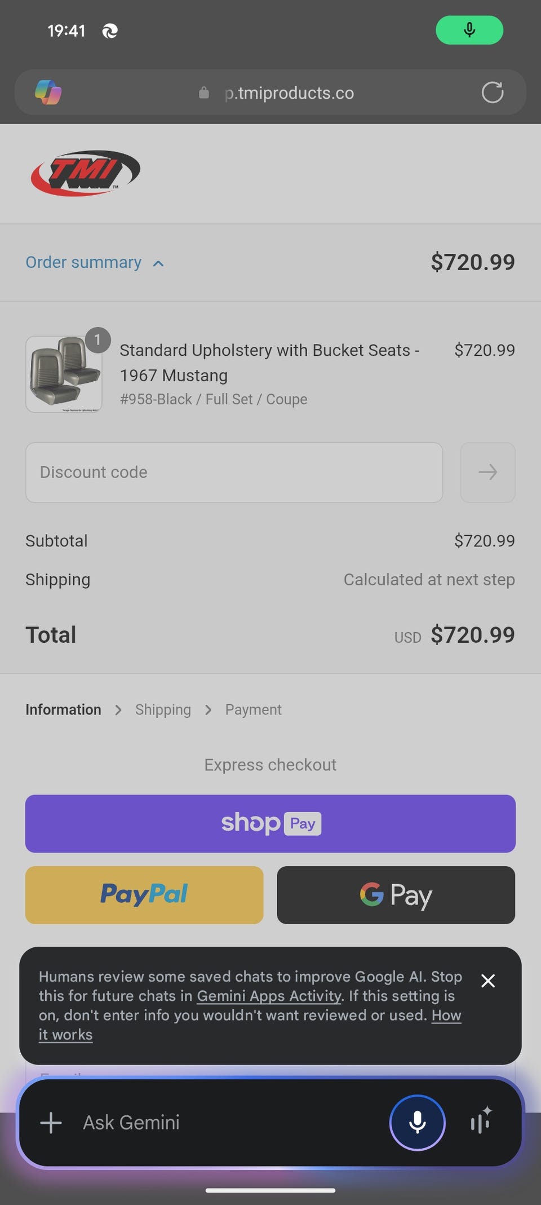This screenshot has width=541, height=1205.
Task: Open Gemini Live sparkle bars icon
Action: 481,1121
